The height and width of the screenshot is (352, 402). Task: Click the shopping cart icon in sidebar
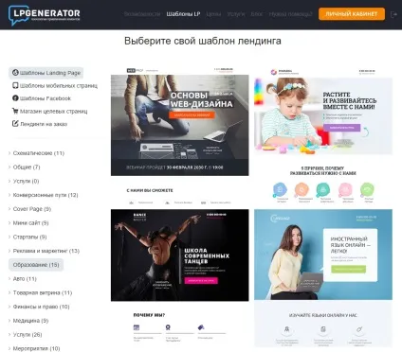[15, 111]
